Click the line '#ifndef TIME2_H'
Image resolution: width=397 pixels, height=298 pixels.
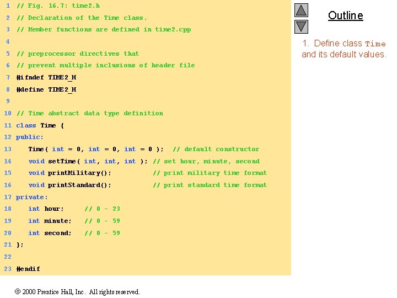46,77
